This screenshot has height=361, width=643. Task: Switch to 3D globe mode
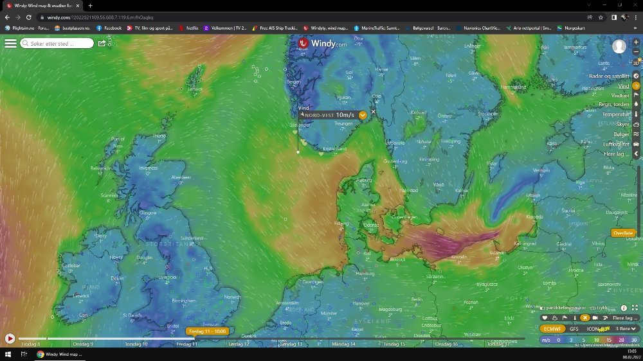tap(636, 63)
